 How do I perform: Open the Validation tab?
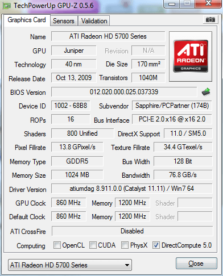coord(94,21)
